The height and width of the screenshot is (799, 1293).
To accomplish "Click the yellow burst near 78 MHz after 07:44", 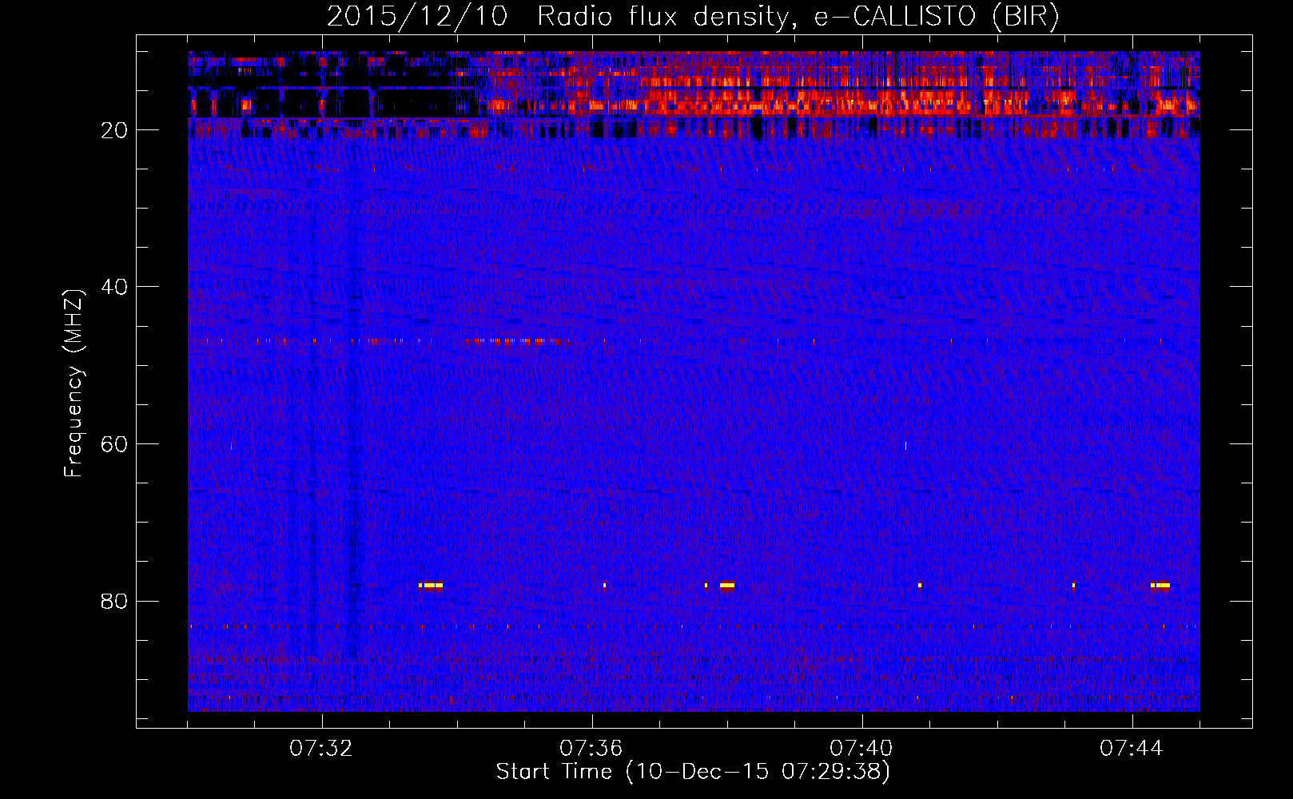I will 1160,586.
